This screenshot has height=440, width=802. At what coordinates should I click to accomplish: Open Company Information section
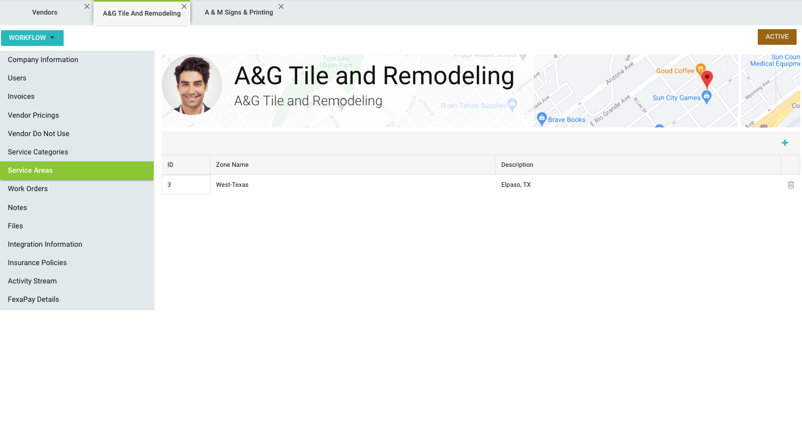(x=43, y=60)
